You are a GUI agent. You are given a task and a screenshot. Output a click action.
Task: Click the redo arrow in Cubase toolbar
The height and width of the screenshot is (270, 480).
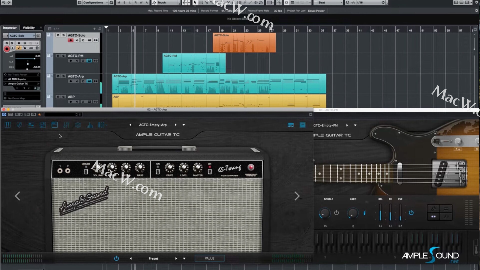point(9,2)
